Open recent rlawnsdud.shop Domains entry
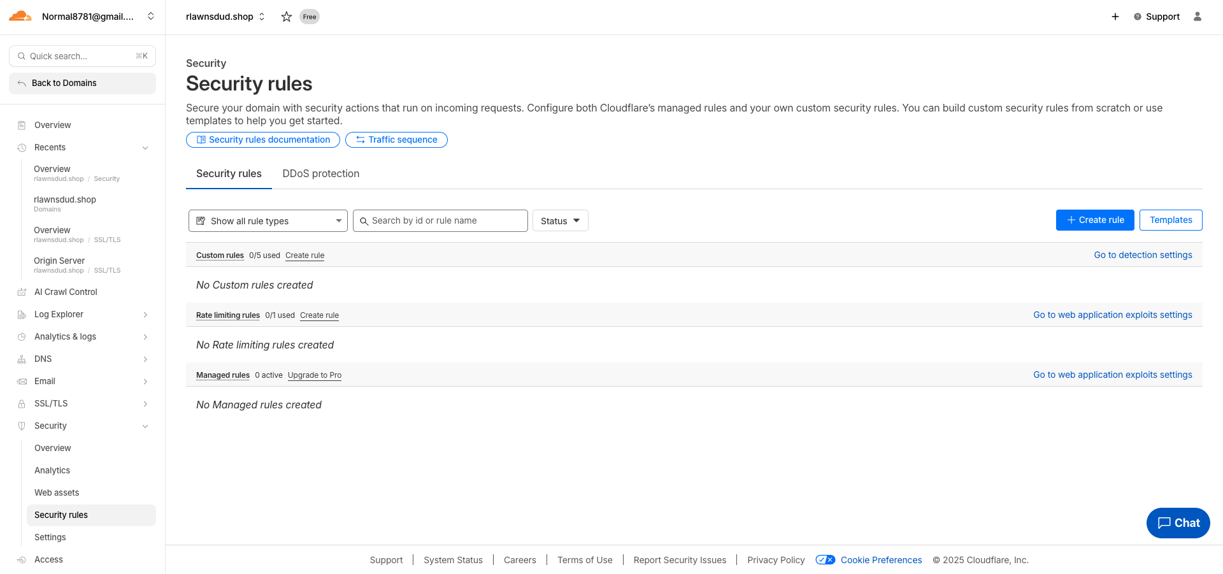Screen dimensions: 1223x574 (x=65, y=204)
